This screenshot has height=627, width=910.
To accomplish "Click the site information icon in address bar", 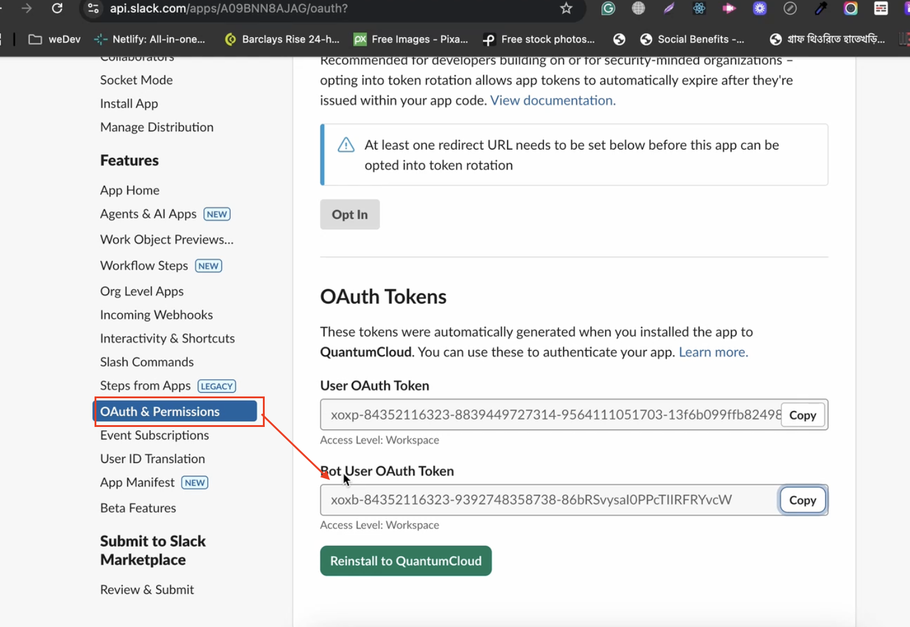I will pyautogui.click(x=93, y=9).
